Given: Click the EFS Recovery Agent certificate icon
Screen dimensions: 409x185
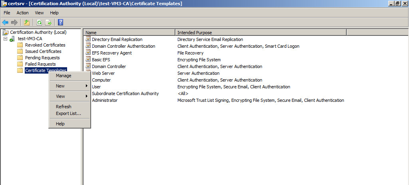Looking at the screenshot, I should point(88,53).
